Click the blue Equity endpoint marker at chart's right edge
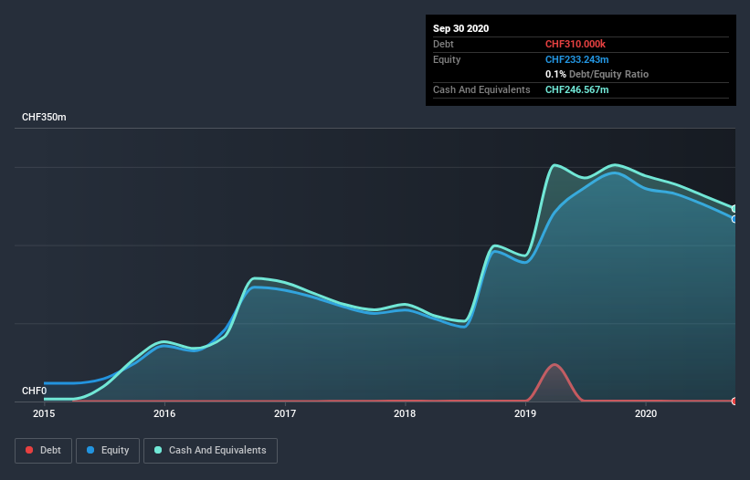 click(734, 219)
